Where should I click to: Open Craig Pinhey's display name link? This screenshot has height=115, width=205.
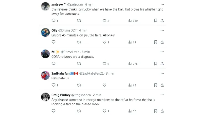[x=61, y=95]
